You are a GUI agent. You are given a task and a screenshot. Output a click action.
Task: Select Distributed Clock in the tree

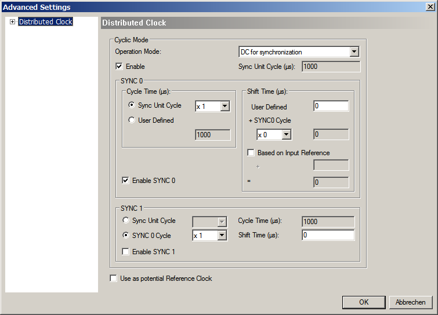[x=45, y=22]
